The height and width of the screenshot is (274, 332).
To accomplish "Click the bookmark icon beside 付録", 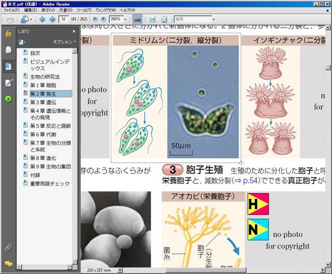I will pos(26,175).
